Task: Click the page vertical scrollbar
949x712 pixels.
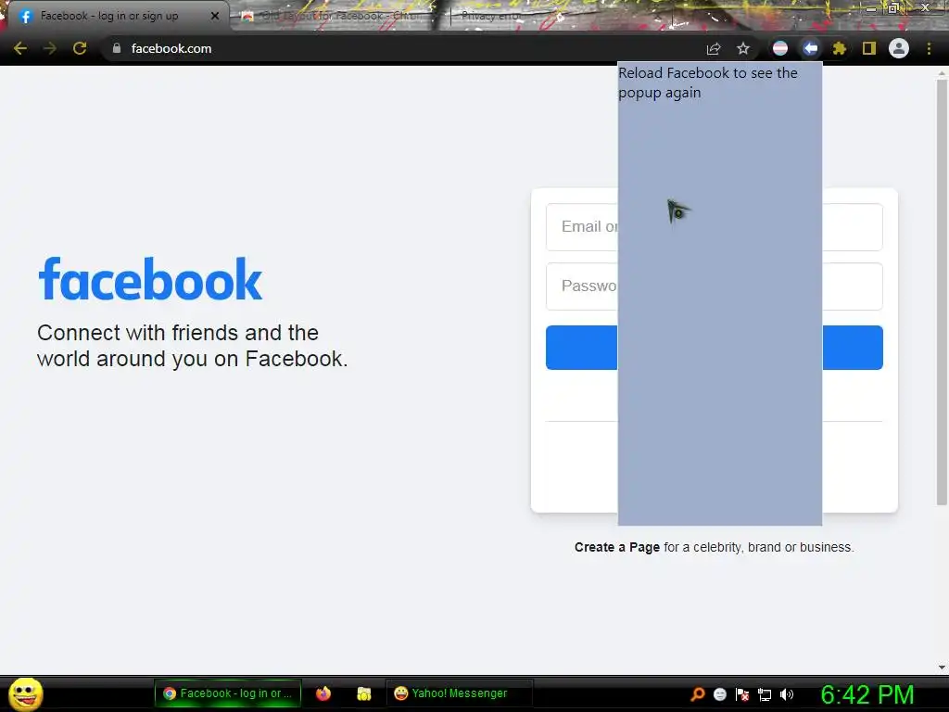Action: coord(942,290)
